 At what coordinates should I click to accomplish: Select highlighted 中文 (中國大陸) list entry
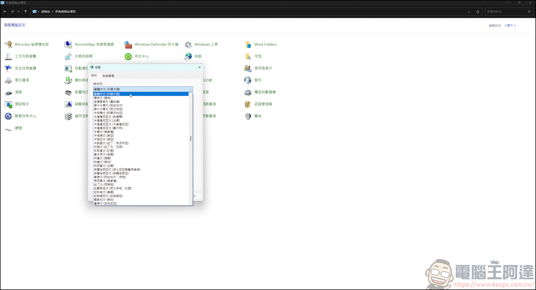tap(141, 94)
